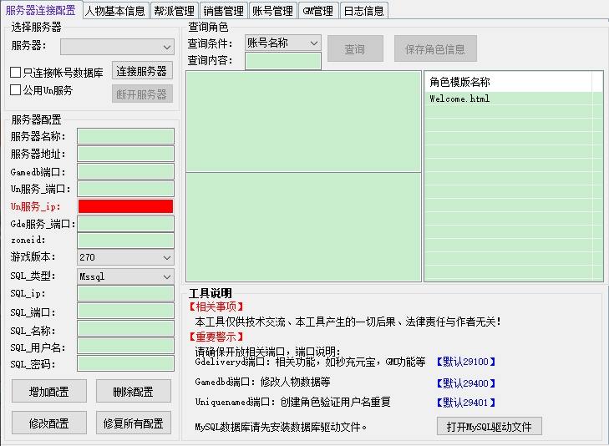The height and width of the screenshot is (446, 609).
Task: Open the SQL_类型 dropdown showing Mssql
Action: pos(125,276)
